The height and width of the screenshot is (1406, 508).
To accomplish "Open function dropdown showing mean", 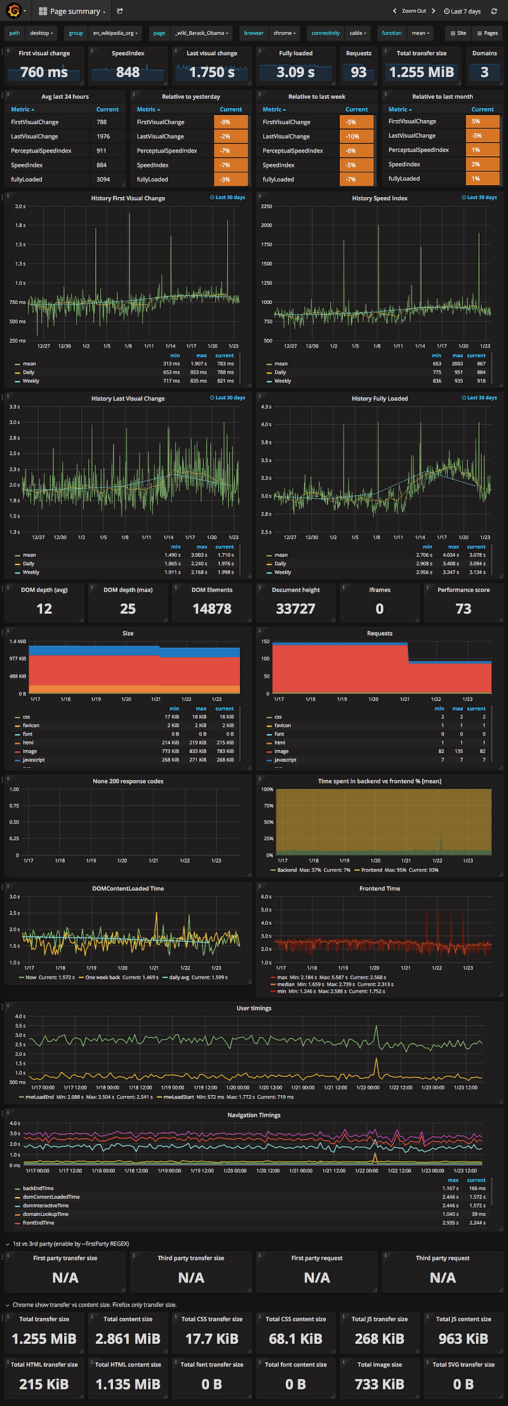I will 420,33.
